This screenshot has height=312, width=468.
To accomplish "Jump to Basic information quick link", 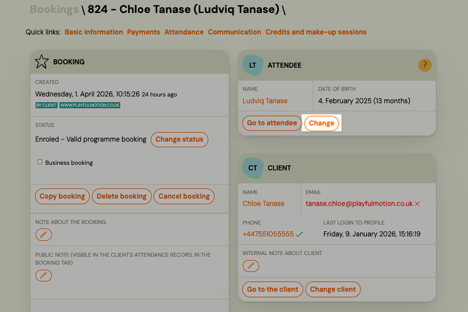I will click(x=94, y=32).
